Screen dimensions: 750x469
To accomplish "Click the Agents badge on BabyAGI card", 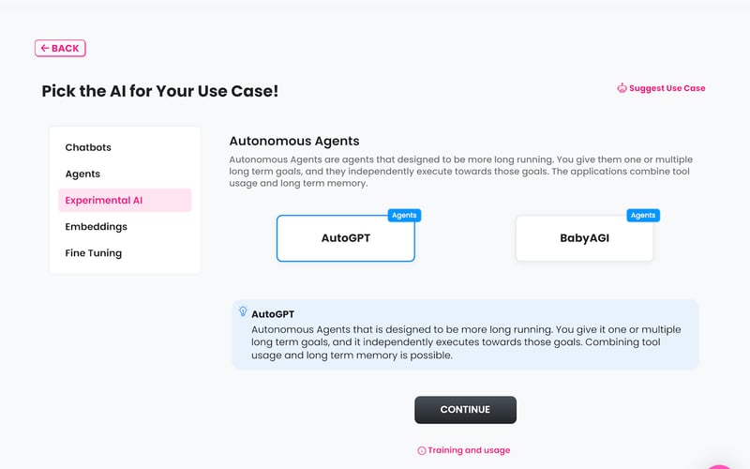I will pos(643,216).
